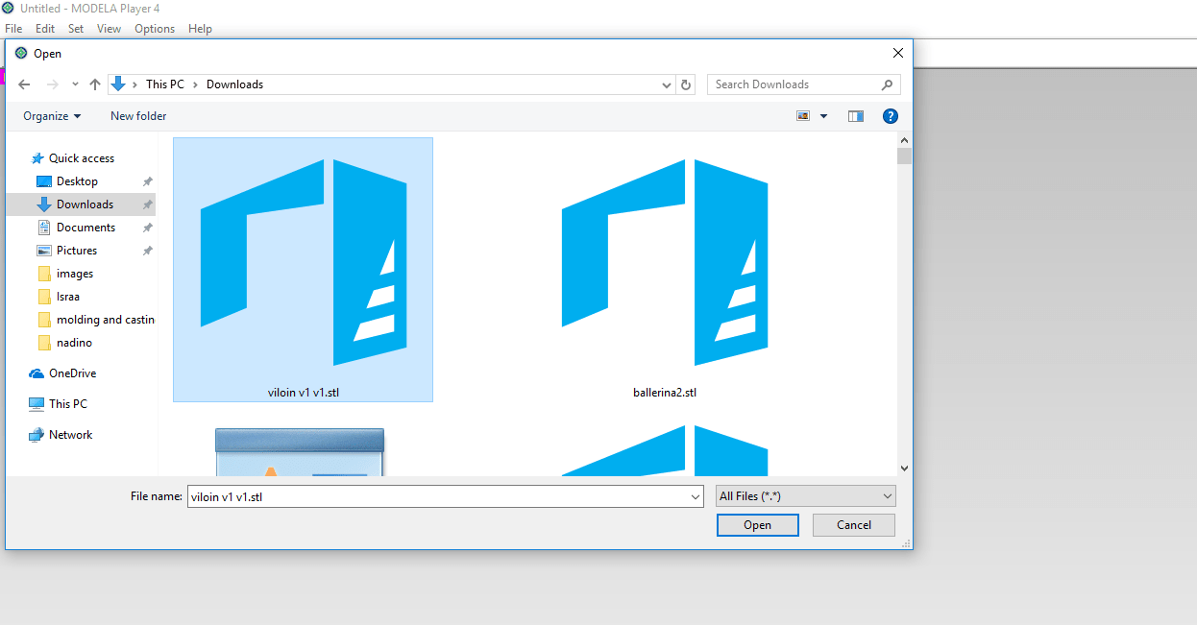Open Documents in navigation pane
Viewport: 1197px width, 625px height.
[x=85, y=228]
